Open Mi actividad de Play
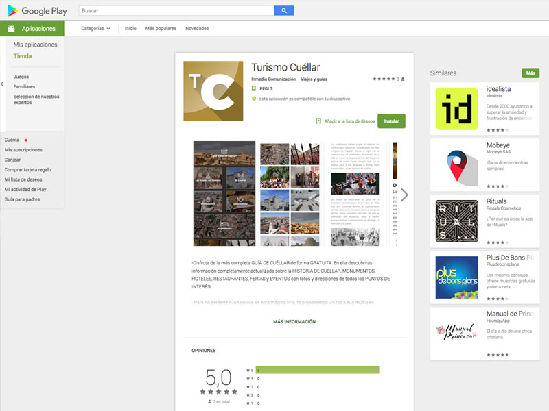This screenshot has height=411, width=549. (25, 190)
